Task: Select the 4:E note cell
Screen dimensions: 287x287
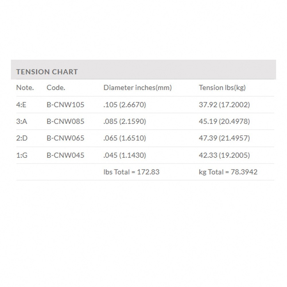Action: coord(21,105)
